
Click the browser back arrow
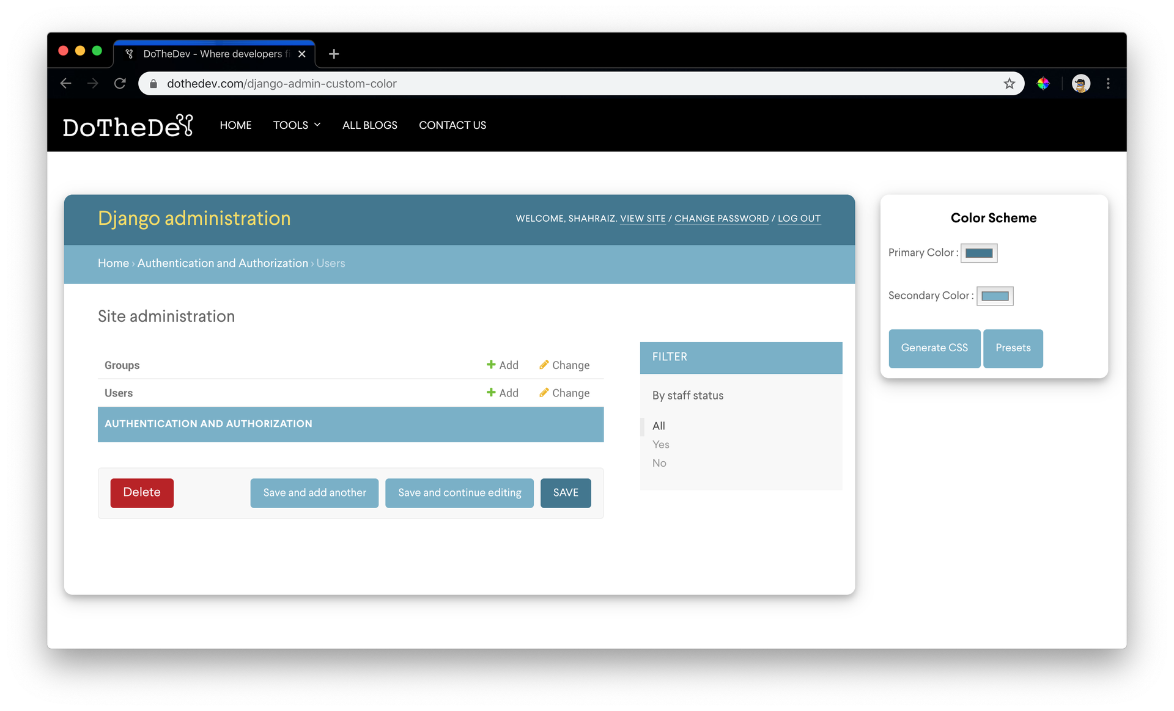point(66,84)
